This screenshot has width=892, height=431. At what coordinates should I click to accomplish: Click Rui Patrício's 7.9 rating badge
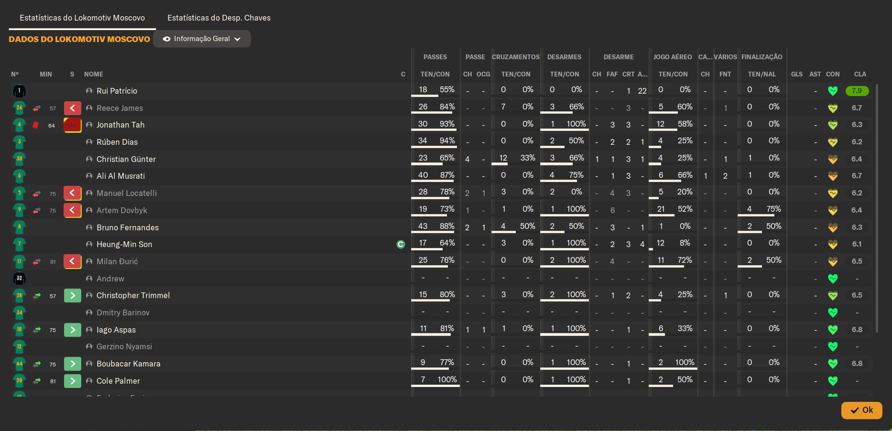tap(857, 91)
